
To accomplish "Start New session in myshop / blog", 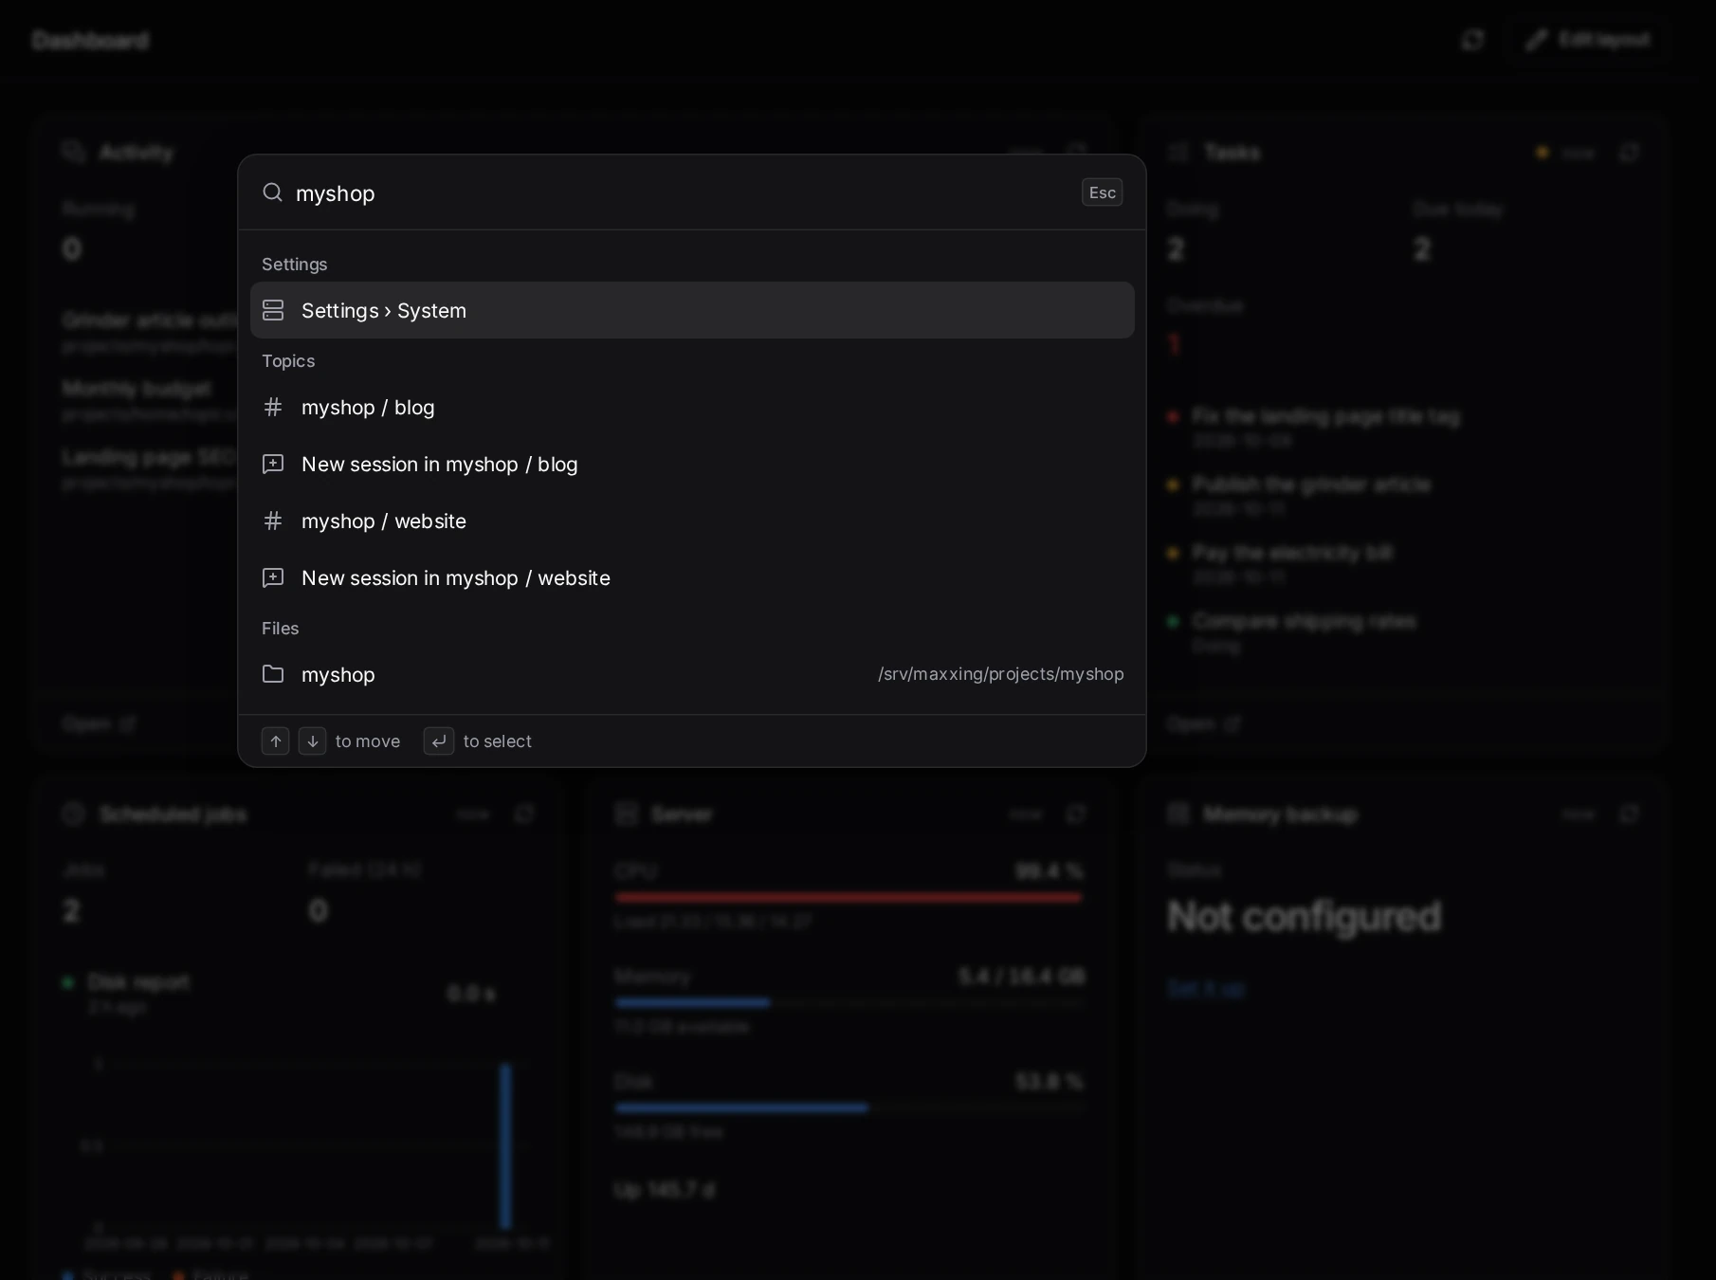I will coord(692,465).
